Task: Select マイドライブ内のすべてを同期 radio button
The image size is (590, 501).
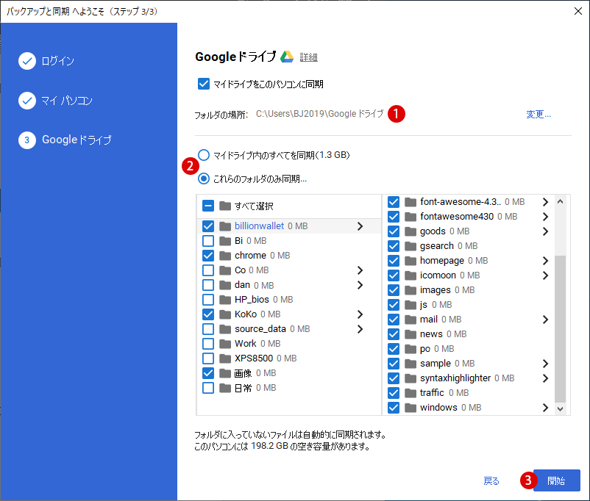Action: tap(204, 155)
